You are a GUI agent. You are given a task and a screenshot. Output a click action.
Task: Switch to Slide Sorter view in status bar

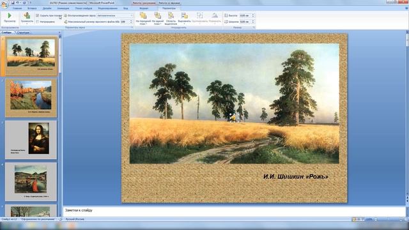pyautogui.click(x=359, y=219)
